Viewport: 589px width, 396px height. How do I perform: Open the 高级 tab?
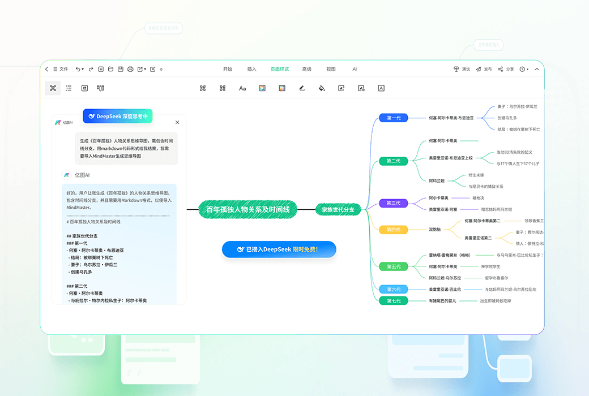click(307, 69)
